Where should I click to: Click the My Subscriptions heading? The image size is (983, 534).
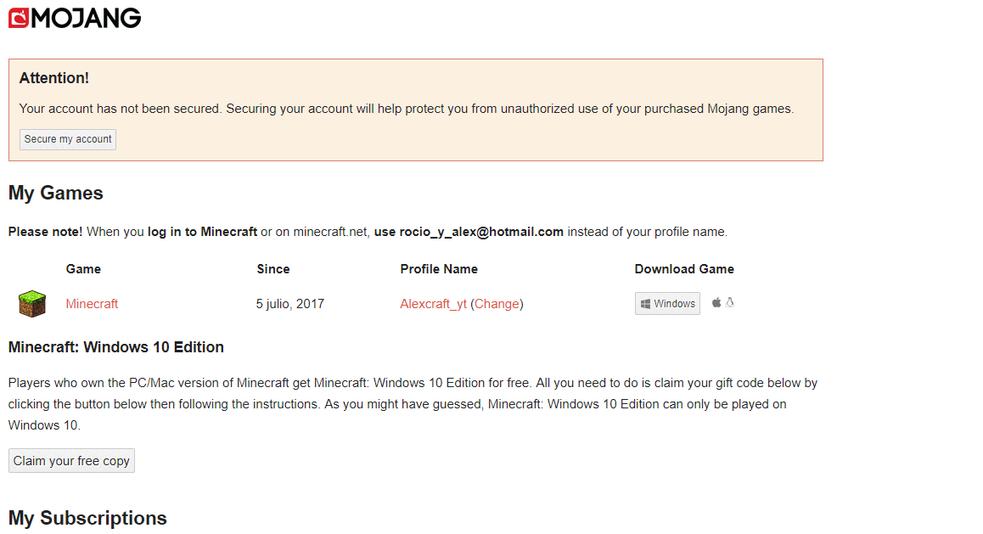click(87, 519)
